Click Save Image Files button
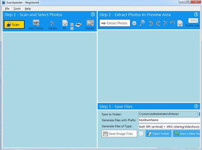 point(119,133)
